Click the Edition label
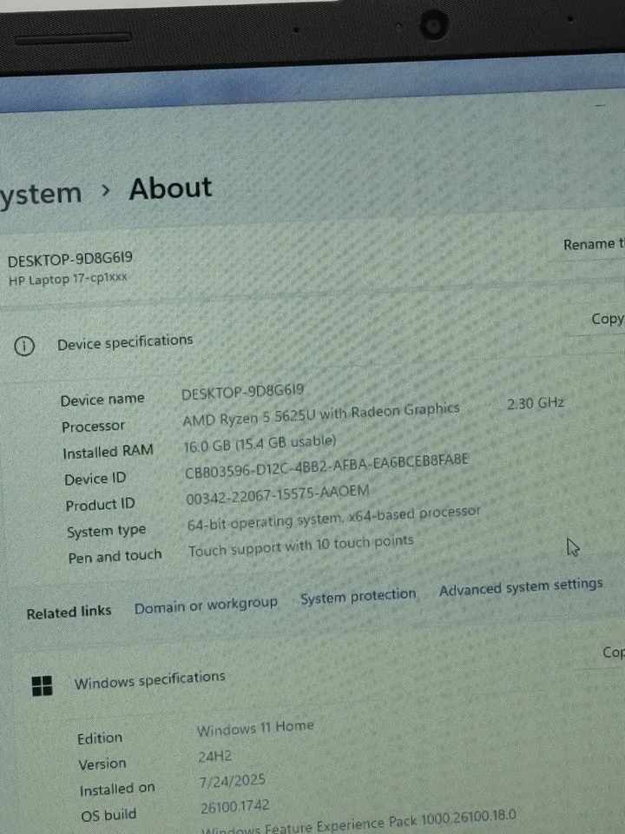This screenshot has height=834, width=625. [100, 738]
